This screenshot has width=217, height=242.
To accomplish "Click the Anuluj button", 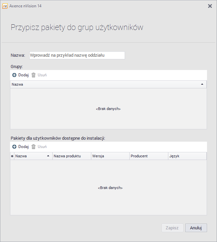I will 196,228.
